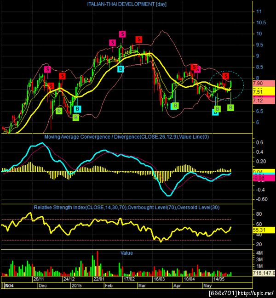Image resolution: width=276 pixels, height=298 pixels.
Task: Click the 3M volume axis label
Action: [259, 259]
